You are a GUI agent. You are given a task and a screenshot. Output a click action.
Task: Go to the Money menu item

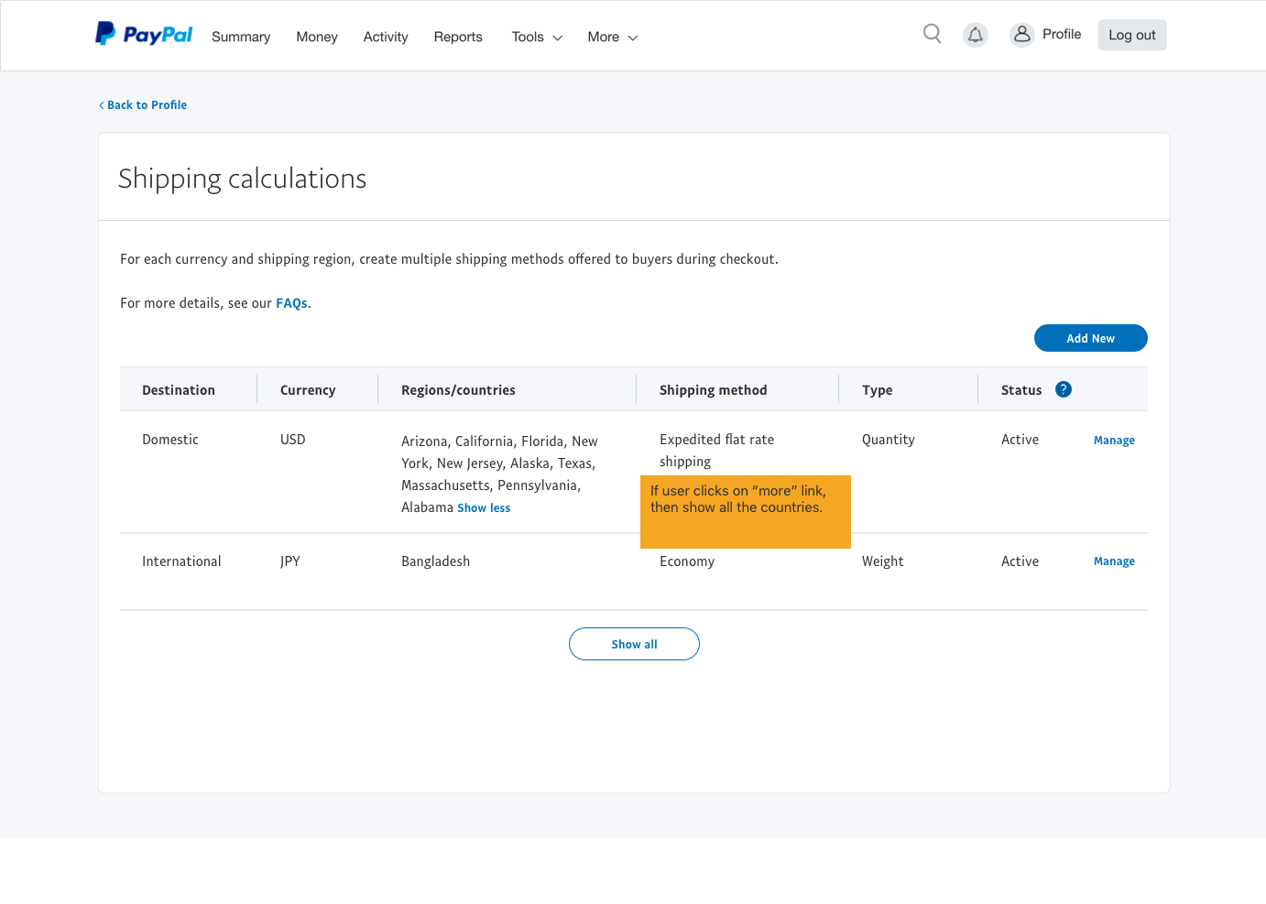click(317, 37)
